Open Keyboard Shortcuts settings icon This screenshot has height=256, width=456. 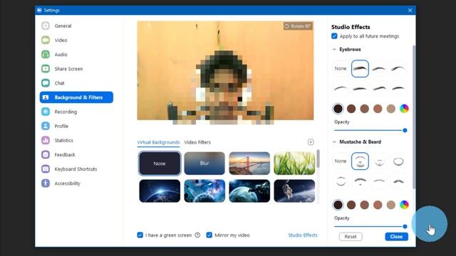pos(46,169)
